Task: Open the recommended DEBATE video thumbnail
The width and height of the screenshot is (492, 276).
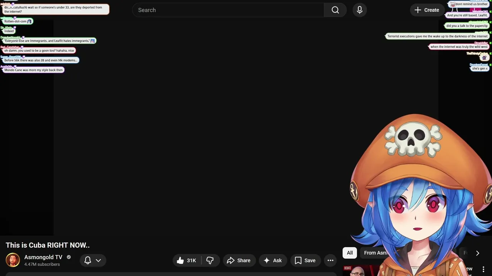Action: pos(361,271)
